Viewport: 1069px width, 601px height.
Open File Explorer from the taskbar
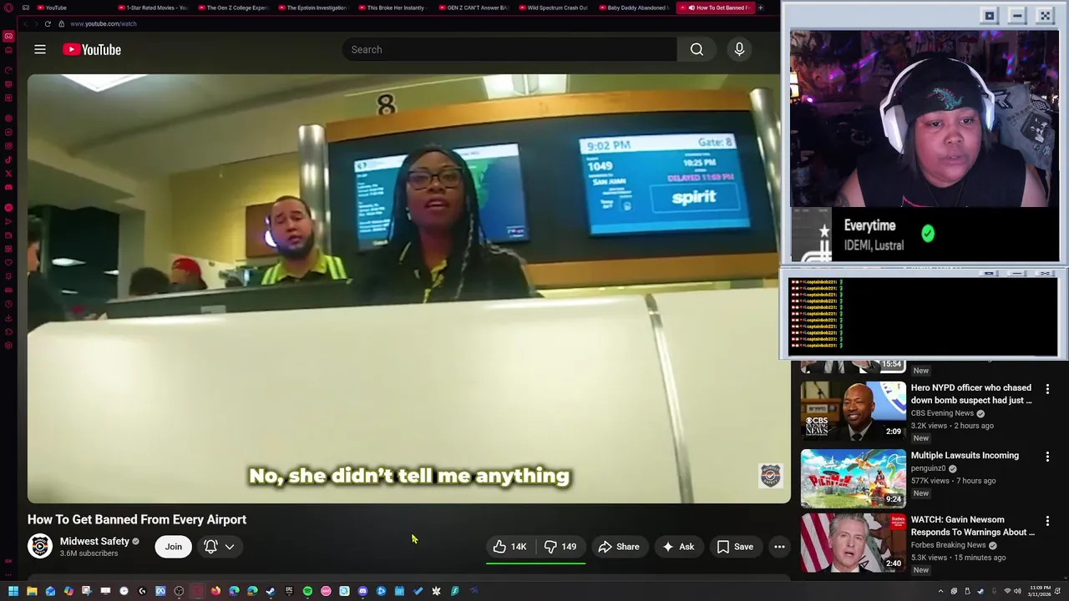32,591
